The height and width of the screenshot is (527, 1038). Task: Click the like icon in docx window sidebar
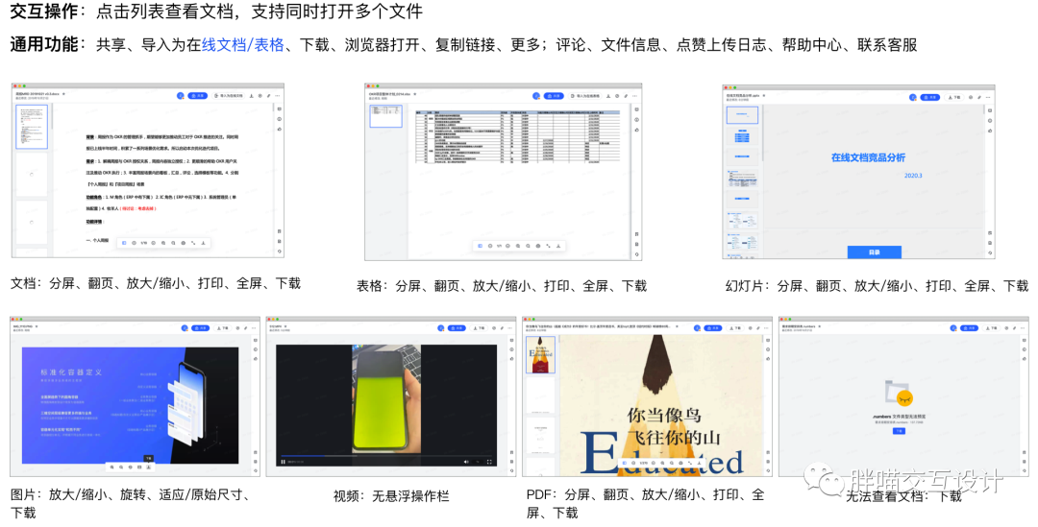280,129
